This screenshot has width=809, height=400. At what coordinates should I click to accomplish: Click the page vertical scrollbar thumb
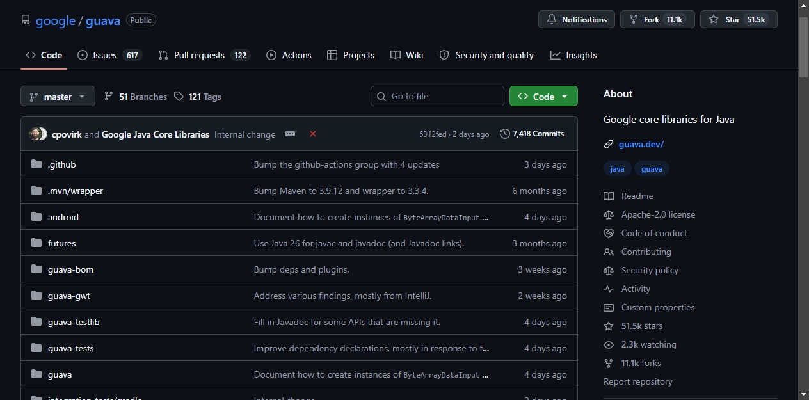(x=804, y=47)
